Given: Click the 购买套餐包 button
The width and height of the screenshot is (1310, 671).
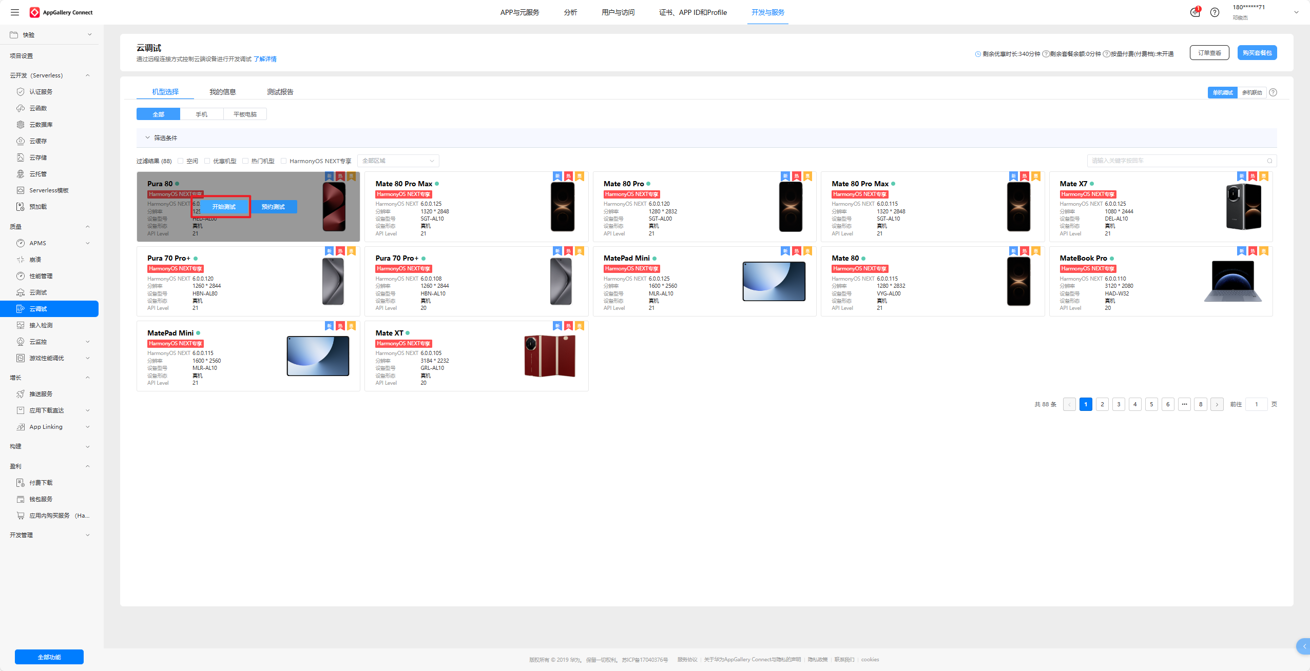Looking at the screenshot, I should point(1257,53).
